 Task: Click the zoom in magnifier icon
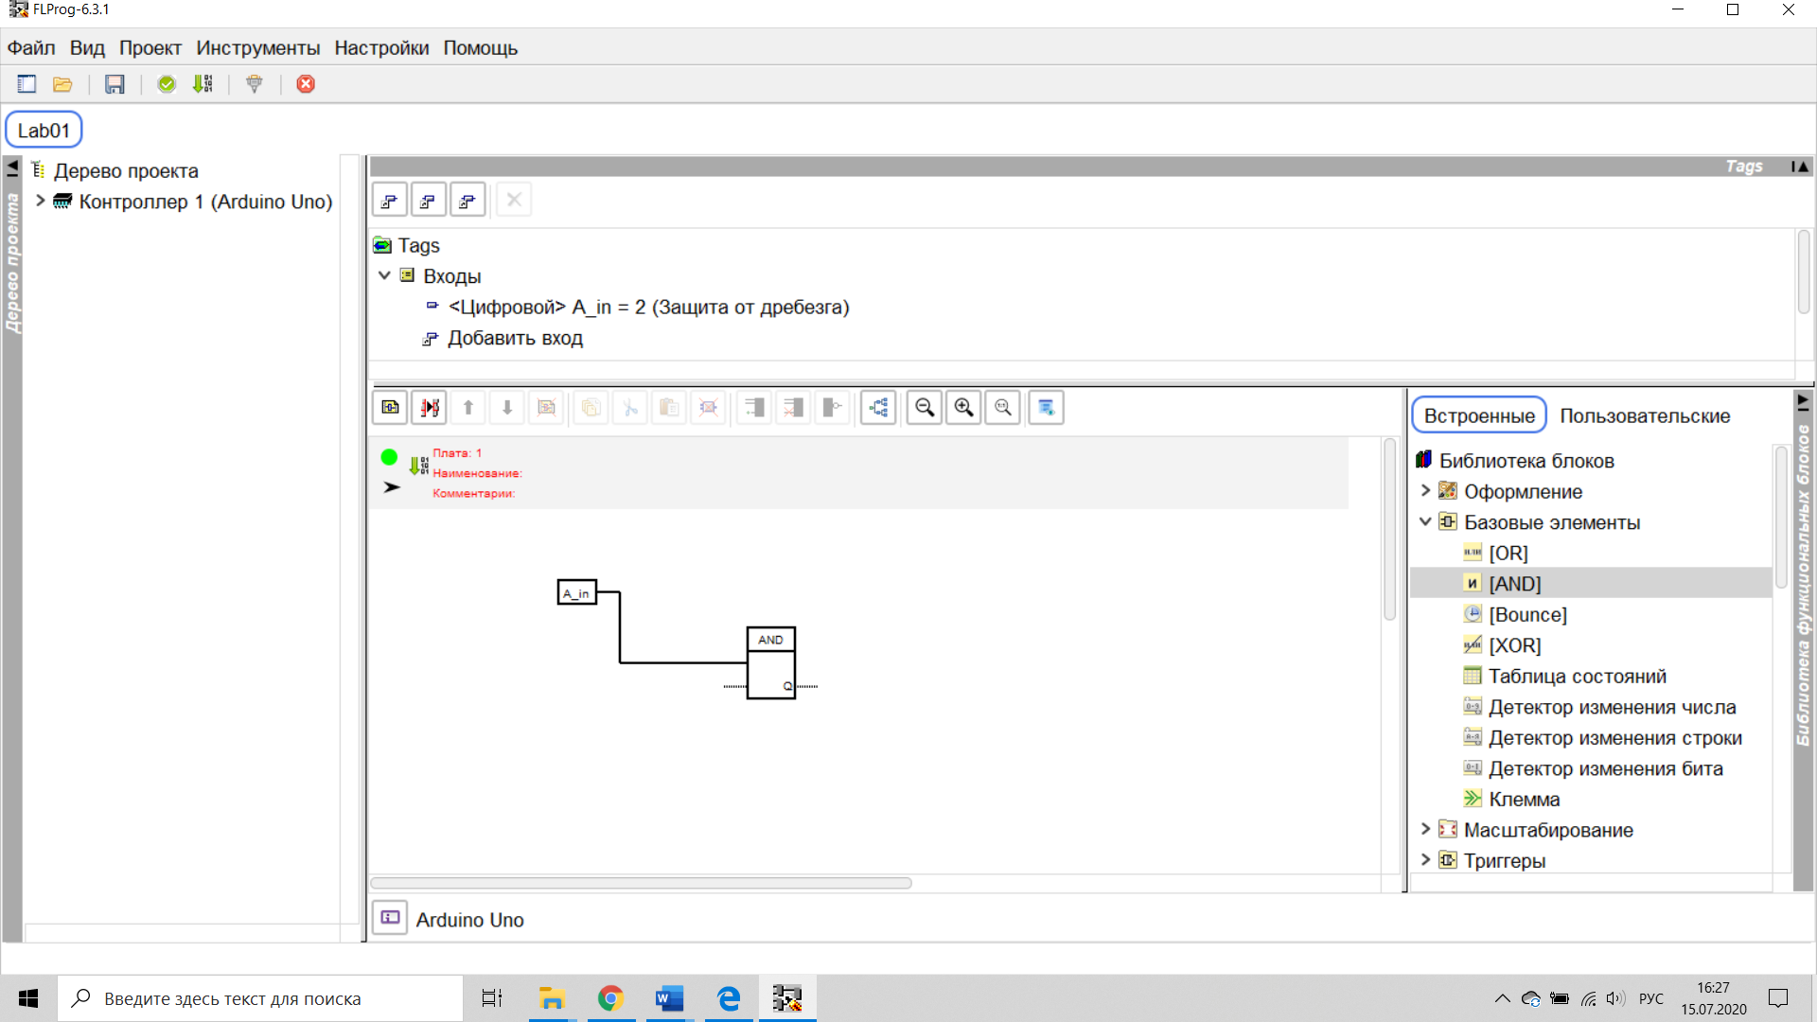(963, 408)
